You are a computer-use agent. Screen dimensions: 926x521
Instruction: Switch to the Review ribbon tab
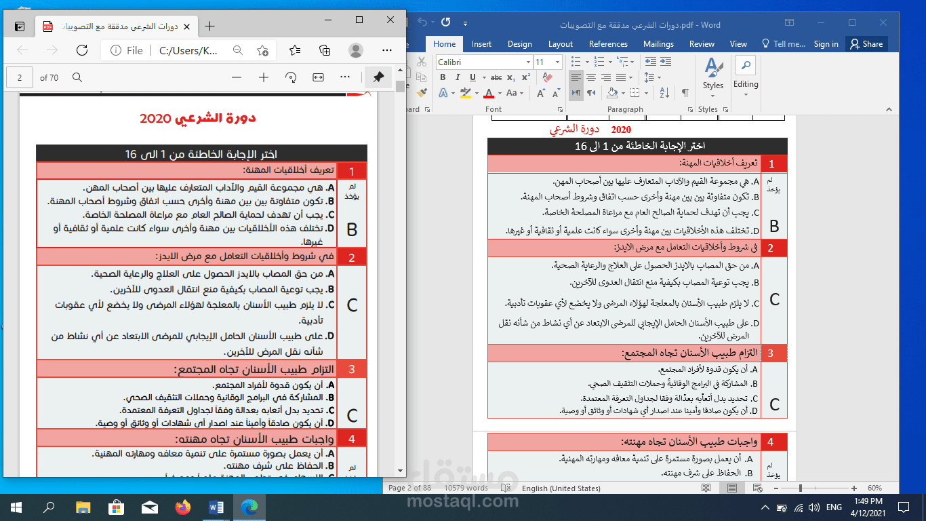tap(702, 43)
